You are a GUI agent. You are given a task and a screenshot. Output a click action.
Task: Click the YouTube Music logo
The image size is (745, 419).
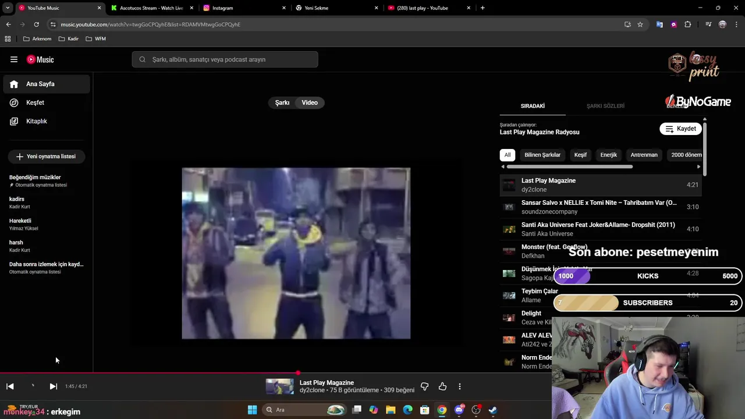40,59
